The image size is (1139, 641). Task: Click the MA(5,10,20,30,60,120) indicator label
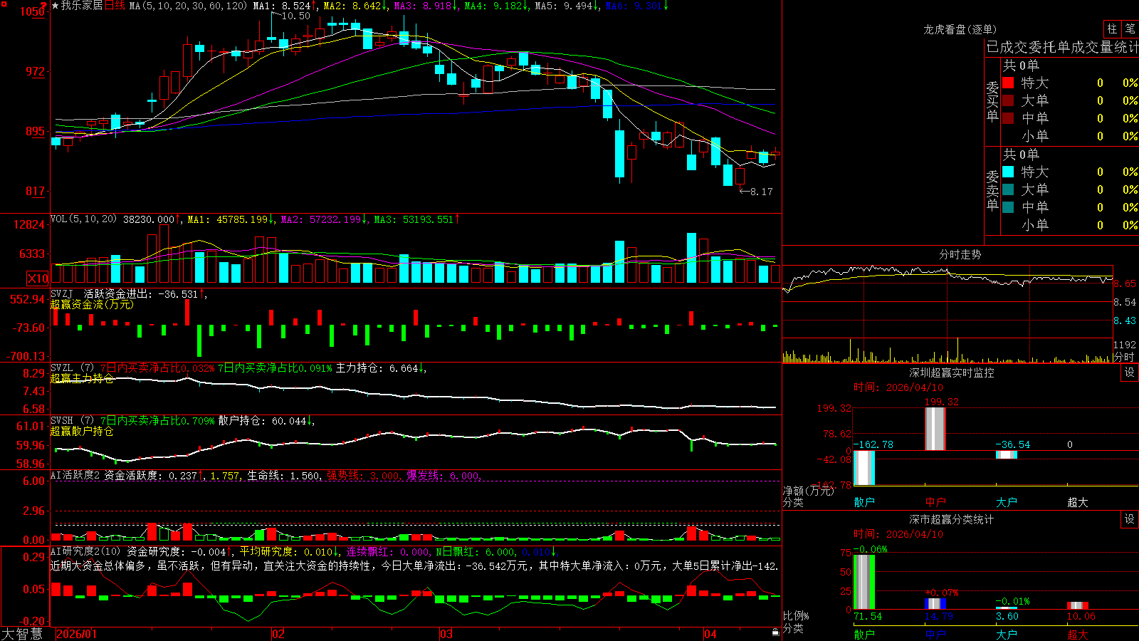pyautogui.click(x=189, y=6)
